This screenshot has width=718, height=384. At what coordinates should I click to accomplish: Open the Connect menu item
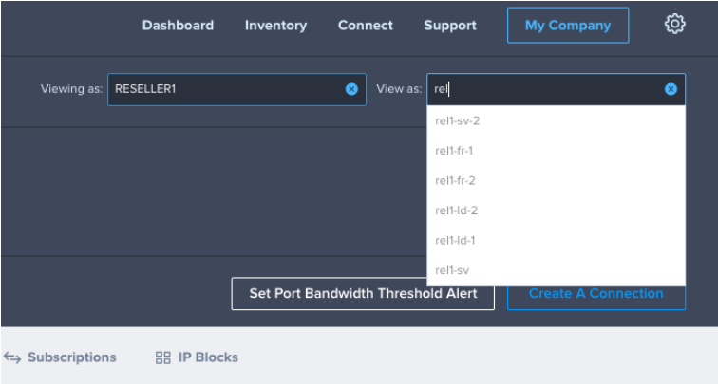click(x=366, y=26)
